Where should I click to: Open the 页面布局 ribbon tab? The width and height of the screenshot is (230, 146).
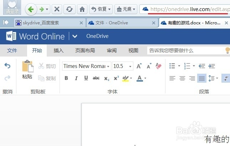tap(85, 50)
